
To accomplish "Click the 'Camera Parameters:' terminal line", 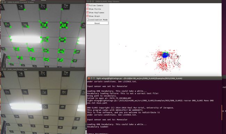I will tap(98, 133).
